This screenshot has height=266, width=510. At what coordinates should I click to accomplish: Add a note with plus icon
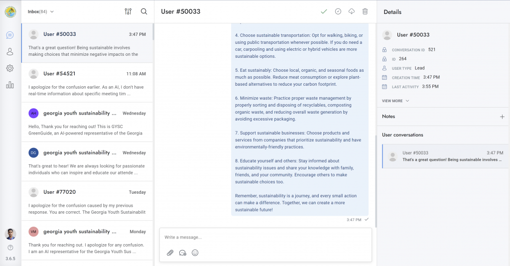click(502, 117)
